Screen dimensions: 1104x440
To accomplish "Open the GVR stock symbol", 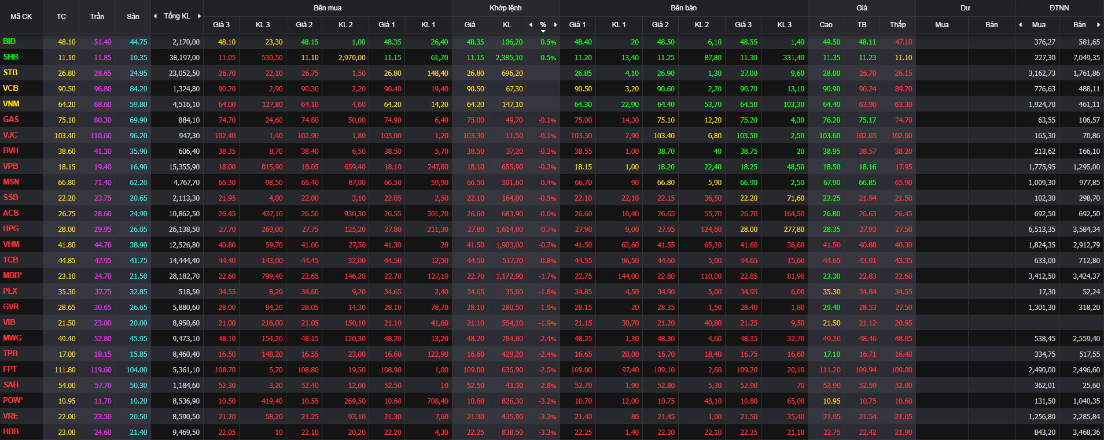I will [11, 307].
